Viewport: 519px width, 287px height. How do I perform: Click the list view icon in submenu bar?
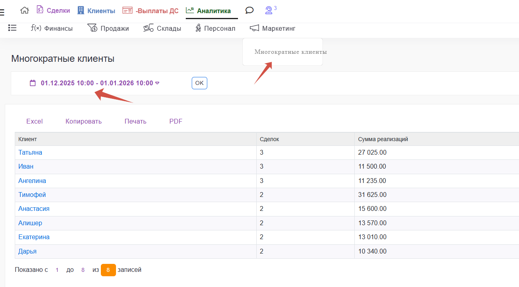pyautogui.click(x=12, y=28)
